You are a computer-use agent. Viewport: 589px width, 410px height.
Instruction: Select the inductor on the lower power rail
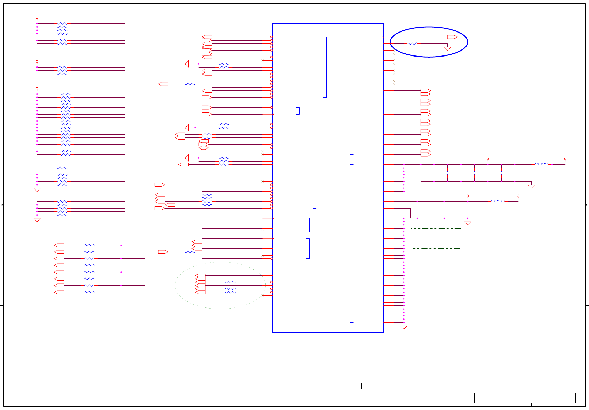498,201
